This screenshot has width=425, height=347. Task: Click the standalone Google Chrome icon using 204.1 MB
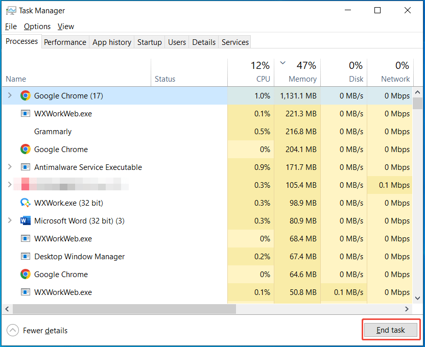click(x=26, y=149)
